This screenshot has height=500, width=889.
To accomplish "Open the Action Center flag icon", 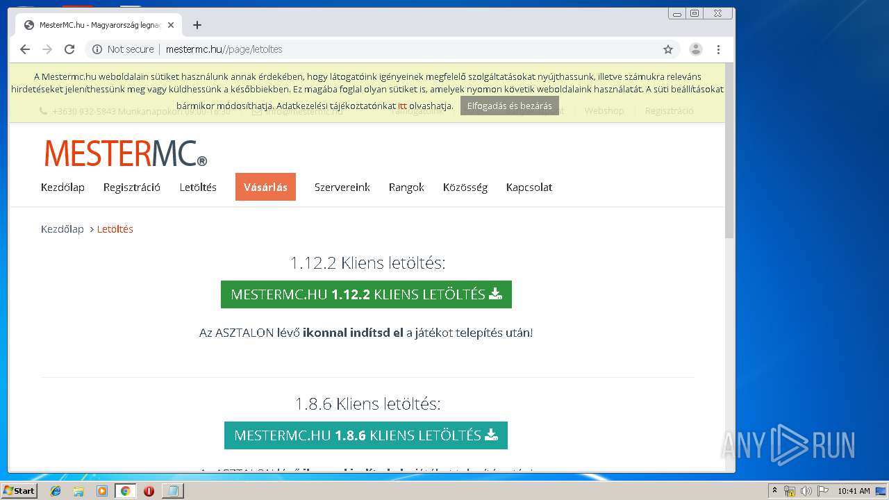I will tap(823, 491).
